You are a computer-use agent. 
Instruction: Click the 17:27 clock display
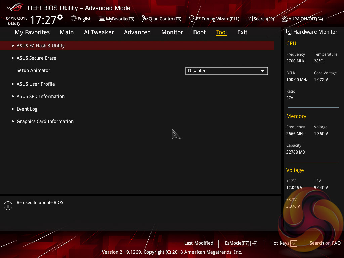pos(43,20)
